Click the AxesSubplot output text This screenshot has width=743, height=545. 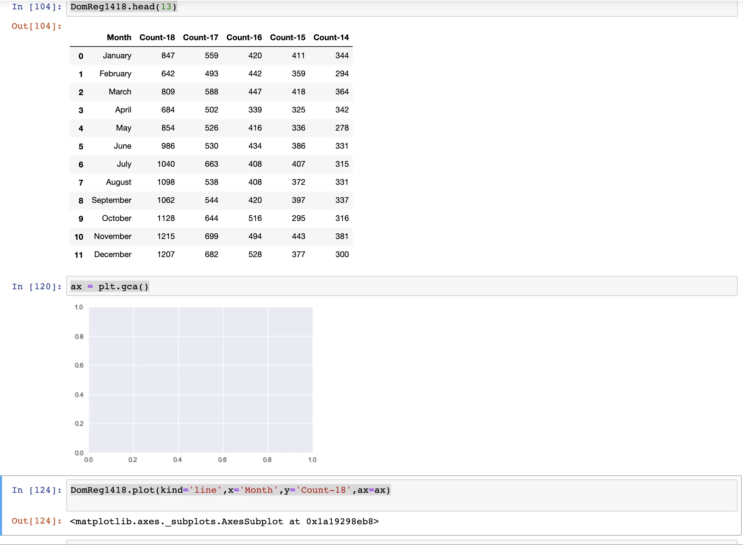(224, 521)
